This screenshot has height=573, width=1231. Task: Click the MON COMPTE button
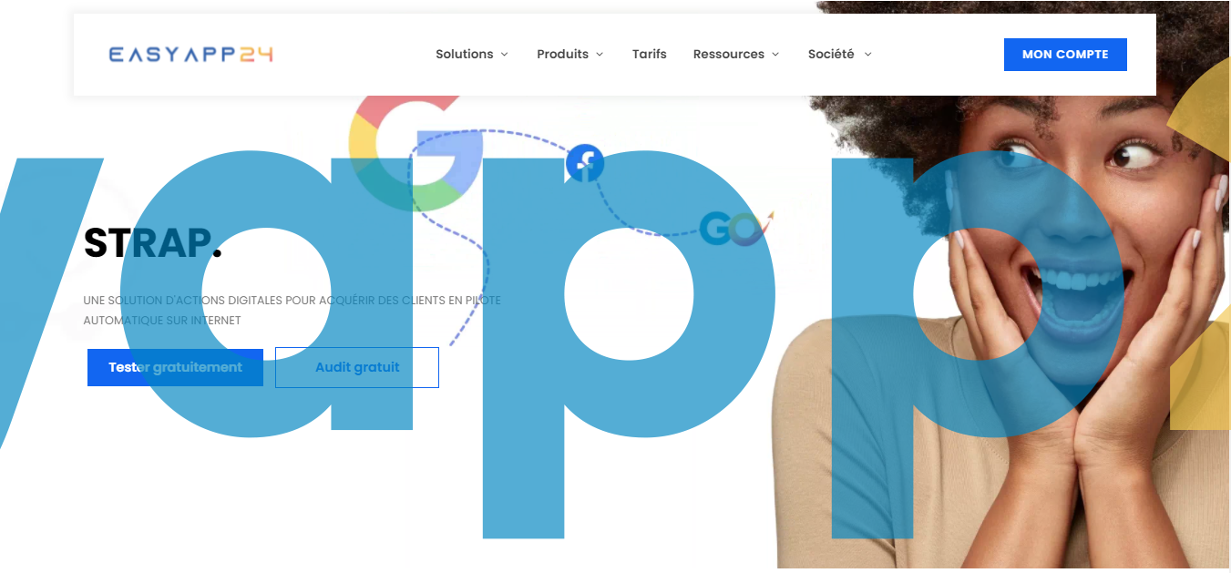(1065, 55)
